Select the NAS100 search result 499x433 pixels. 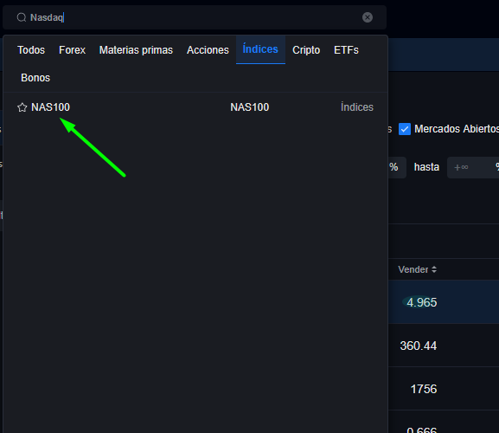pyautogui.click(x=195, y=107)
